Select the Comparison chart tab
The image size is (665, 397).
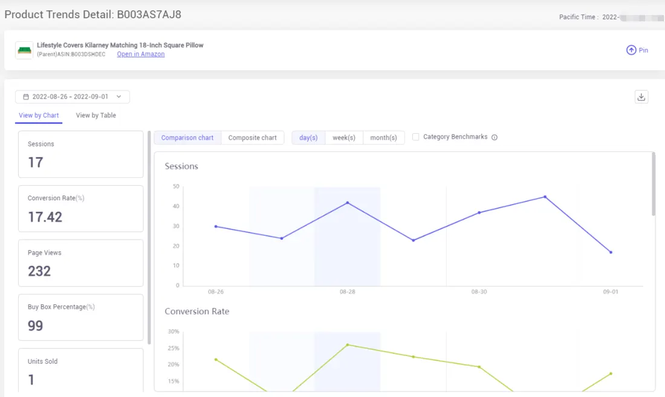pos(187,137)
